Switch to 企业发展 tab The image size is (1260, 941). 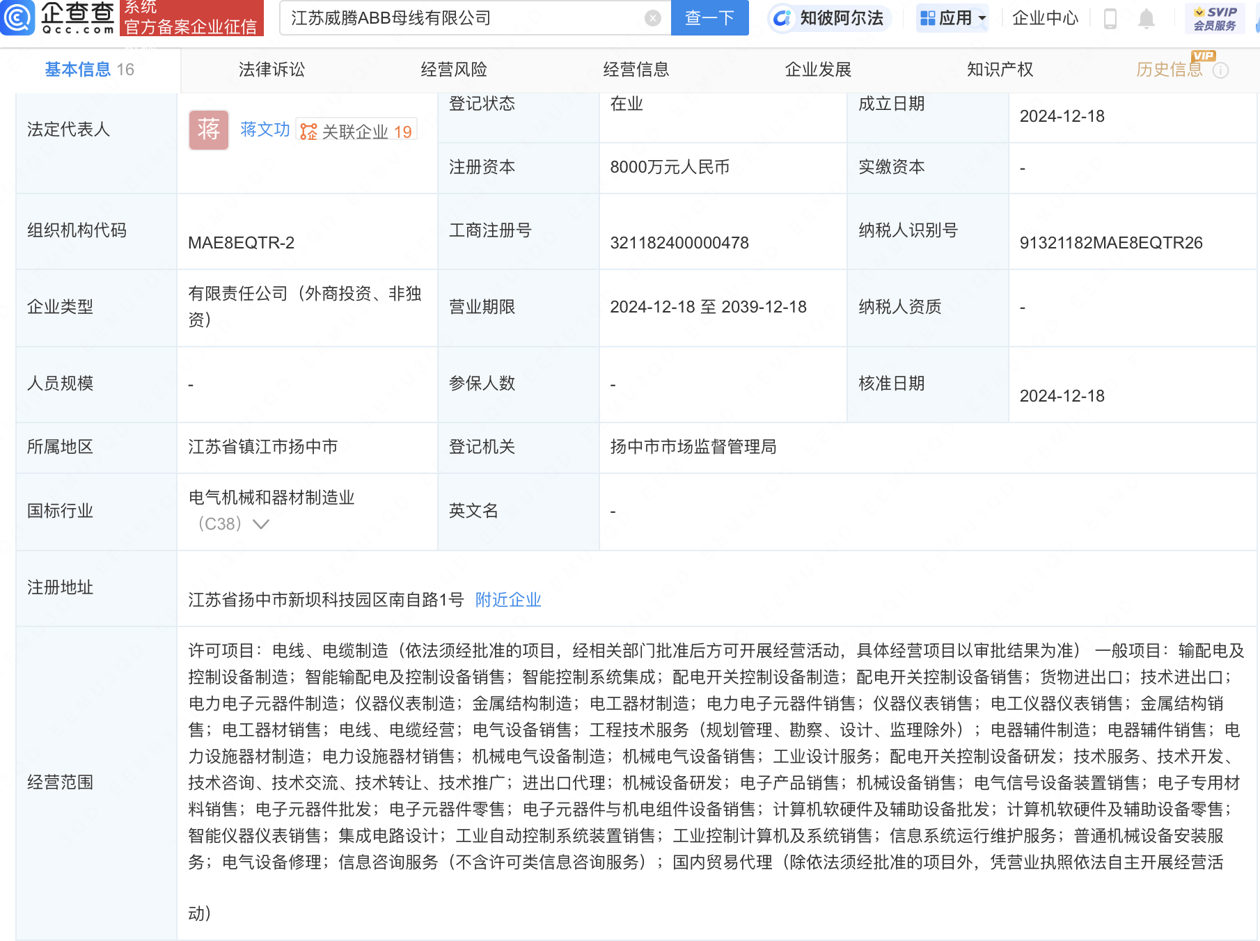tap(818, 70)
